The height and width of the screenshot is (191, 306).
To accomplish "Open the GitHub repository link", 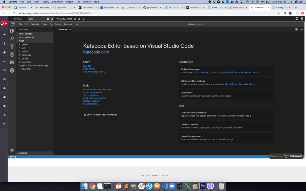I will [92, 101].
